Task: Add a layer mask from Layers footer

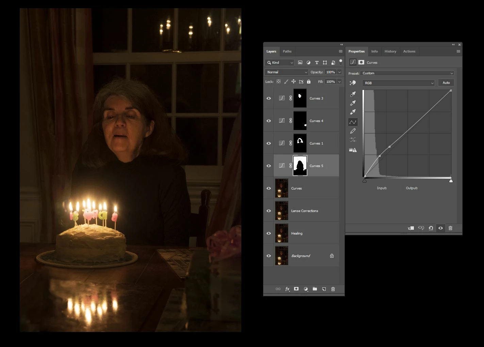Action: (x=296, y=289)
